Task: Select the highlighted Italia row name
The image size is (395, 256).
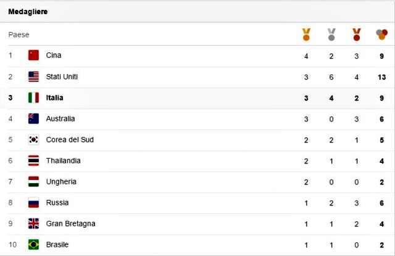Action: coord(55,97)
